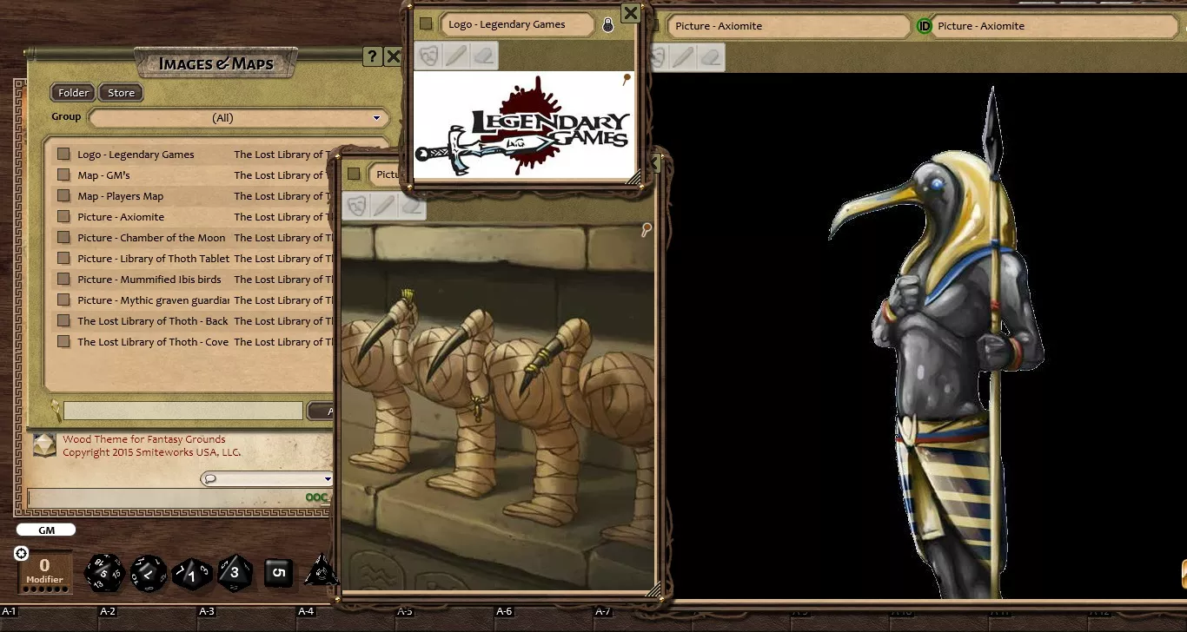Click the magnifier search icon in Images & Maps

pos(55,411)
